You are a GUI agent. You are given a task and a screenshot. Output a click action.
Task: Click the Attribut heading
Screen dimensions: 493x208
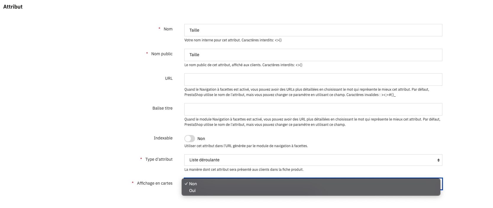[x=13, y=6]
